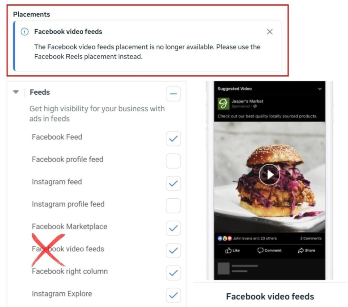Click the Jasper's Market logo avatar
348x307 pixels.
[223, 104]
